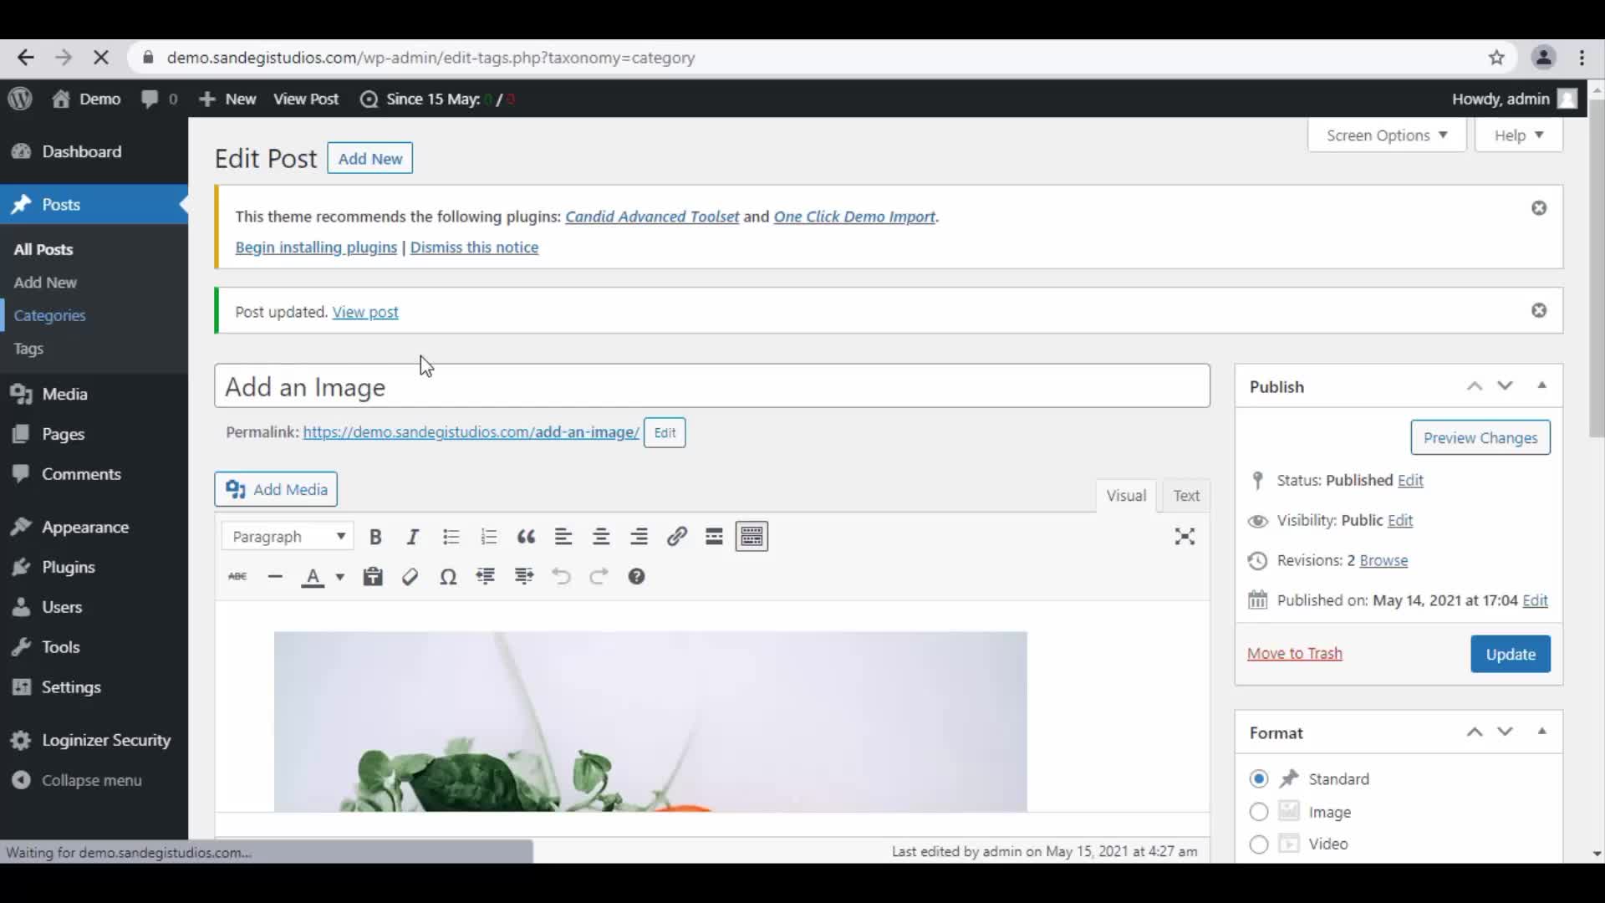The image size is (1605, 903).
Task: Click Add New button beside Edit Post
Action: click(369, 159)
